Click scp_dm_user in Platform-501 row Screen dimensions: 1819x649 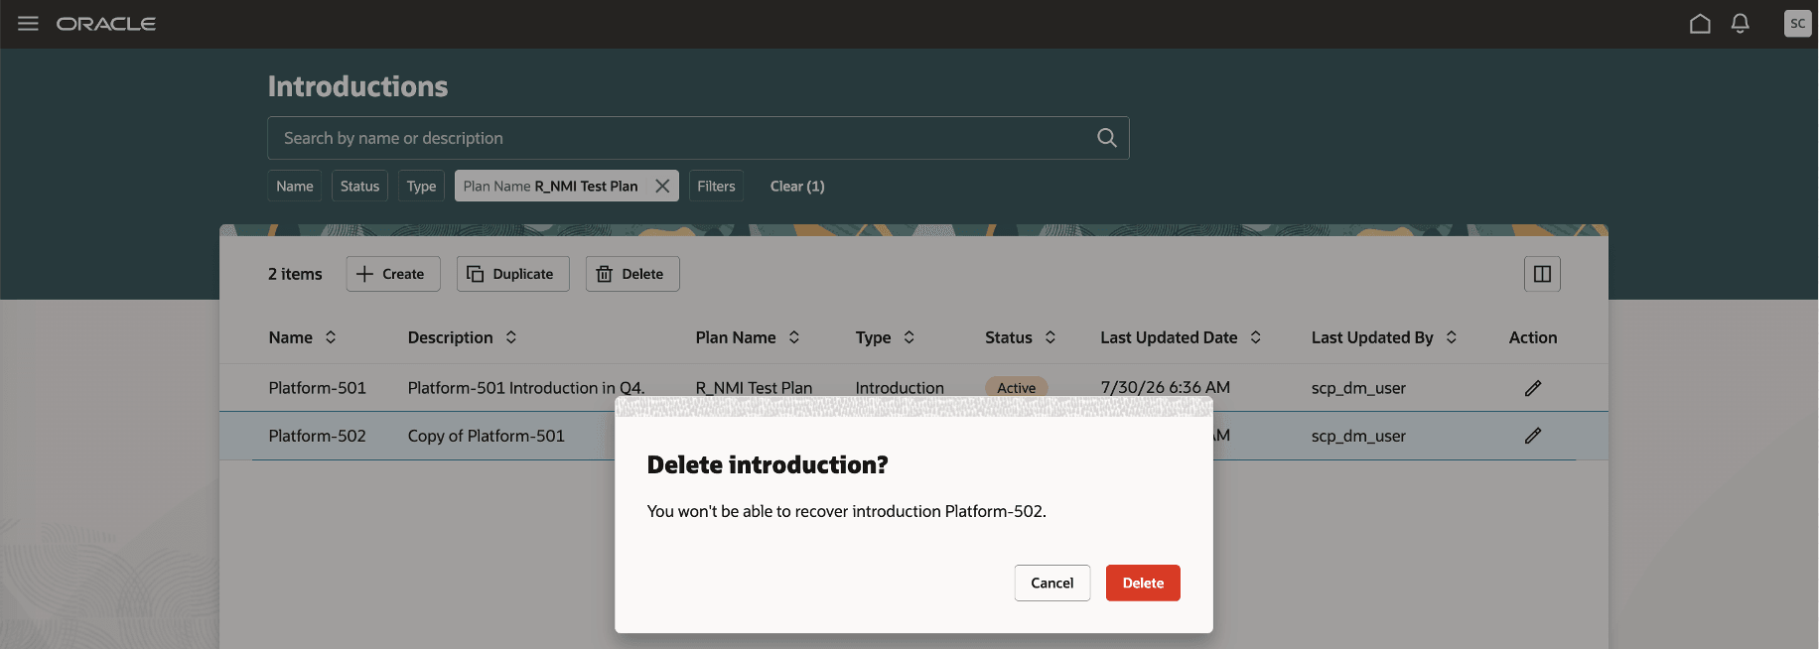click(x=1358, y=388)
